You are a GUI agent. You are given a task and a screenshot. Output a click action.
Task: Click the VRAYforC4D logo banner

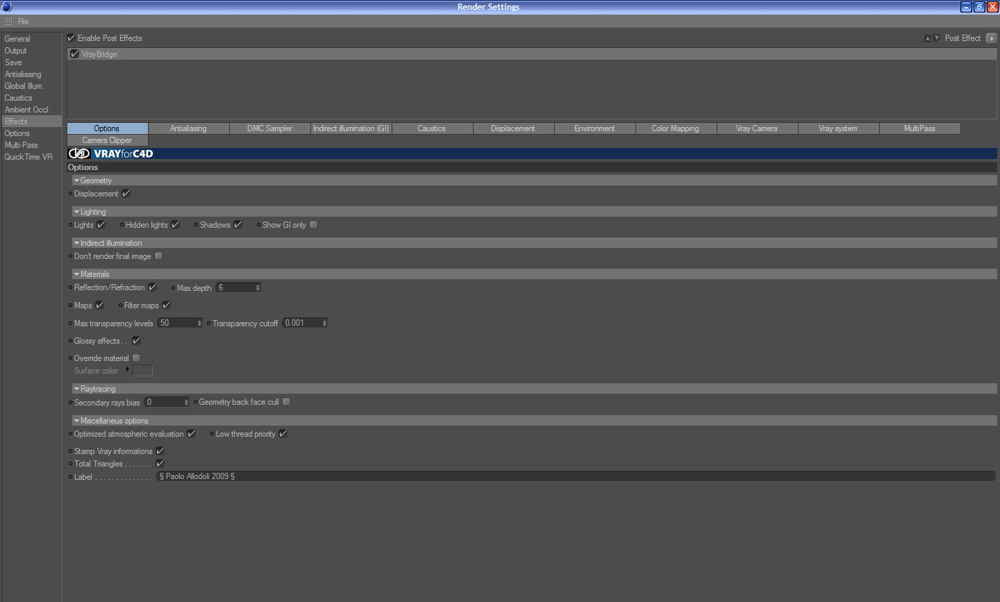coord(110,153)
